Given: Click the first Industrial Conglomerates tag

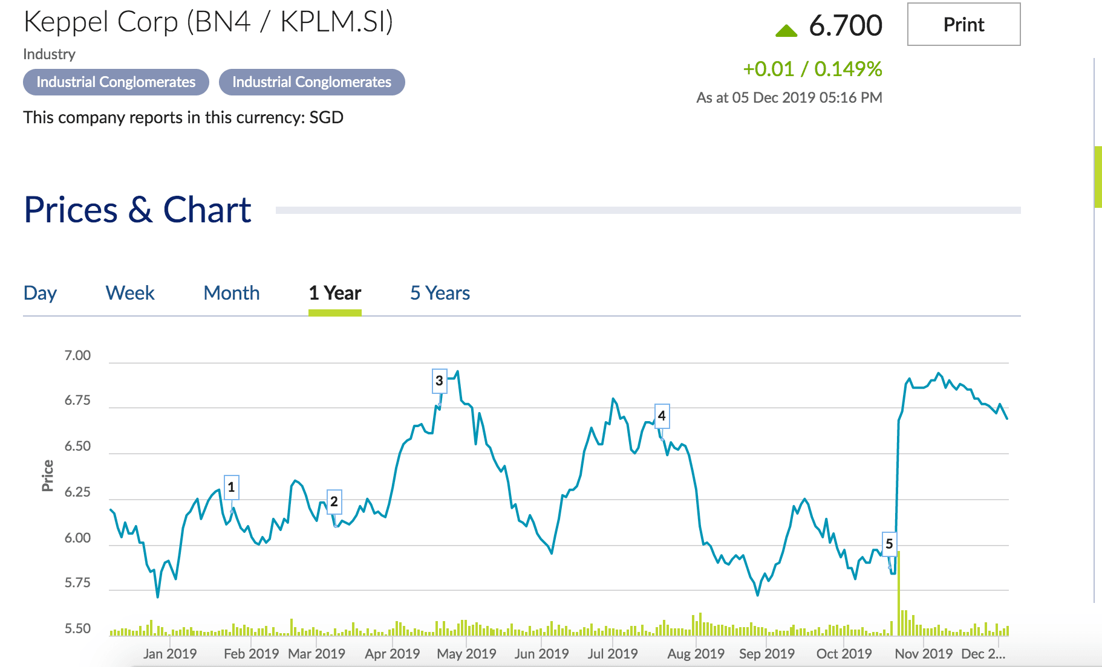Looking at the screenshot, I should [x=116, y=82].
